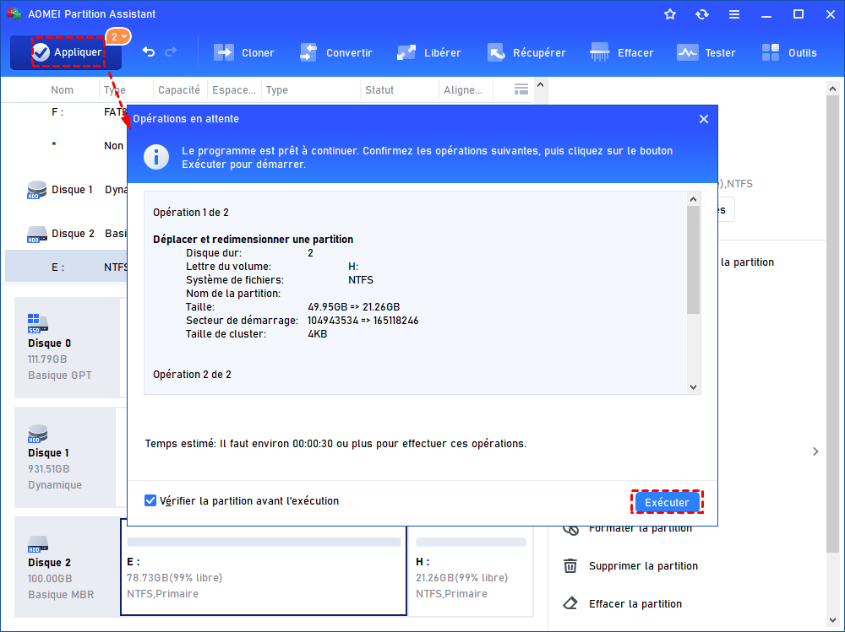Click the operations list scroll down arrow
Image resolution: width=845 pixels, height=632 pixels.
694,387
